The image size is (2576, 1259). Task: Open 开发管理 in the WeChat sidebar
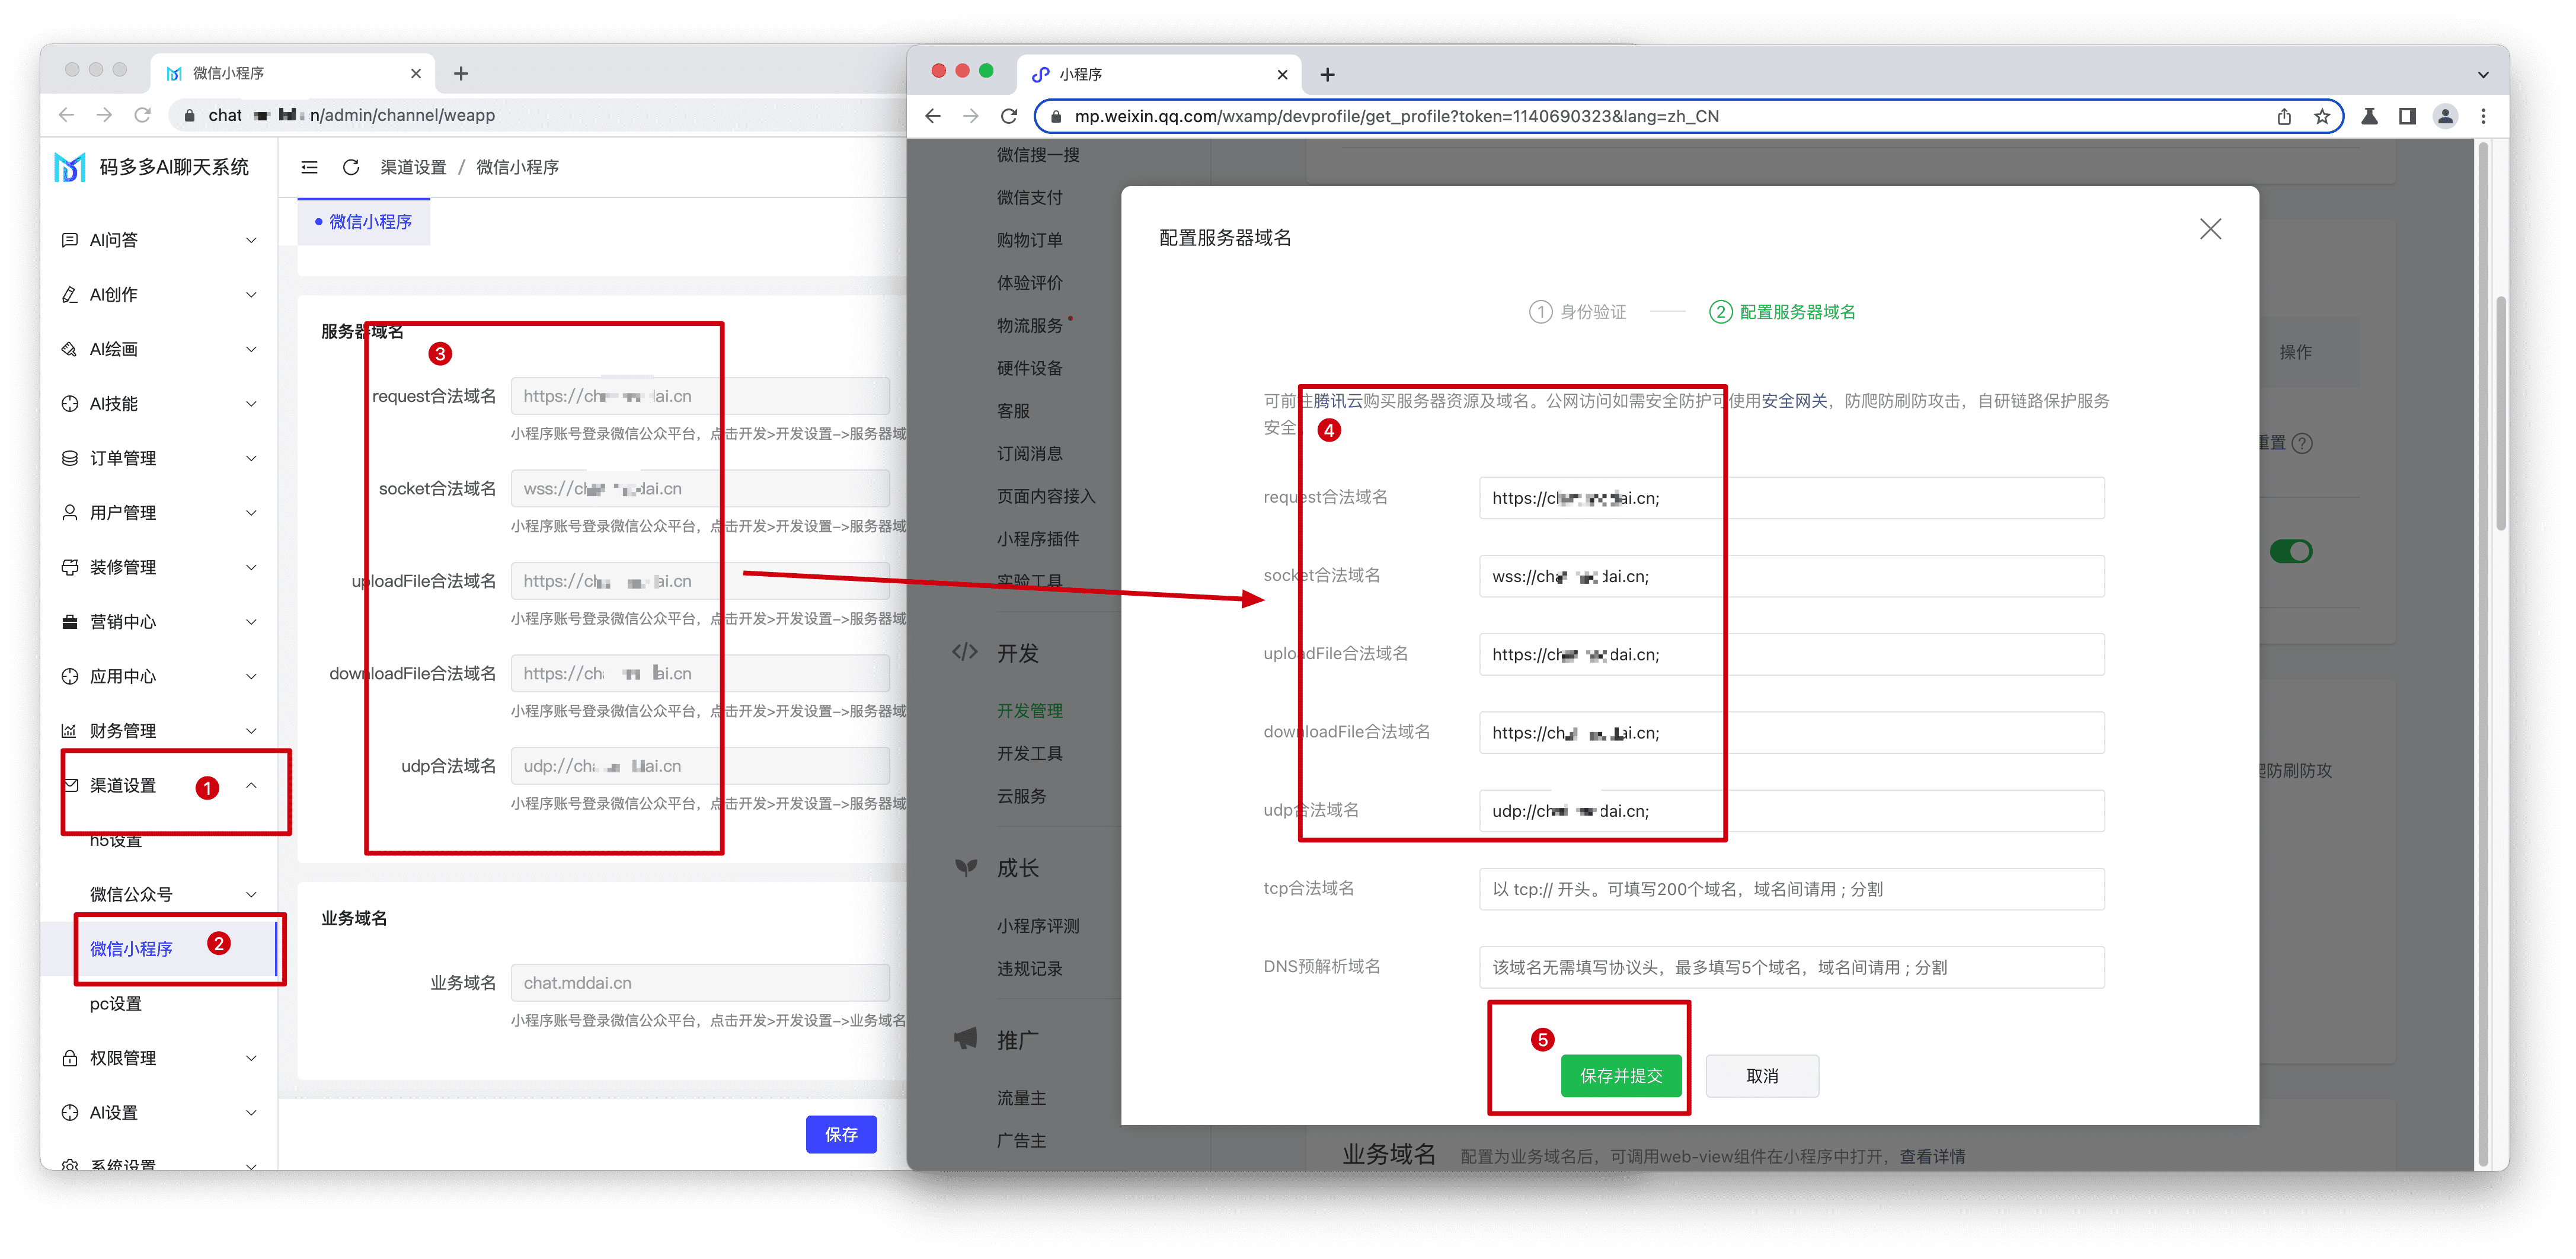(x=1029, y=711)
